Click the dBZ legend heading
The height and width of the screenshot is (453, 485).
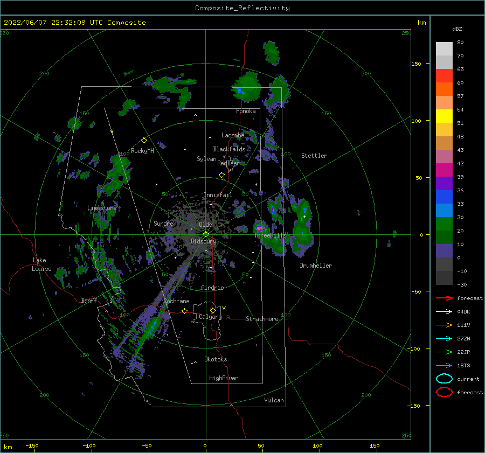point(457,29)
